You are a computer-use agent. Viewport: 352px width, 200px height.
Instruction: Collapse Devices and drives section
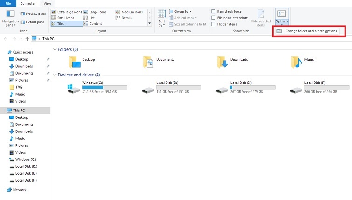point(55,75)
